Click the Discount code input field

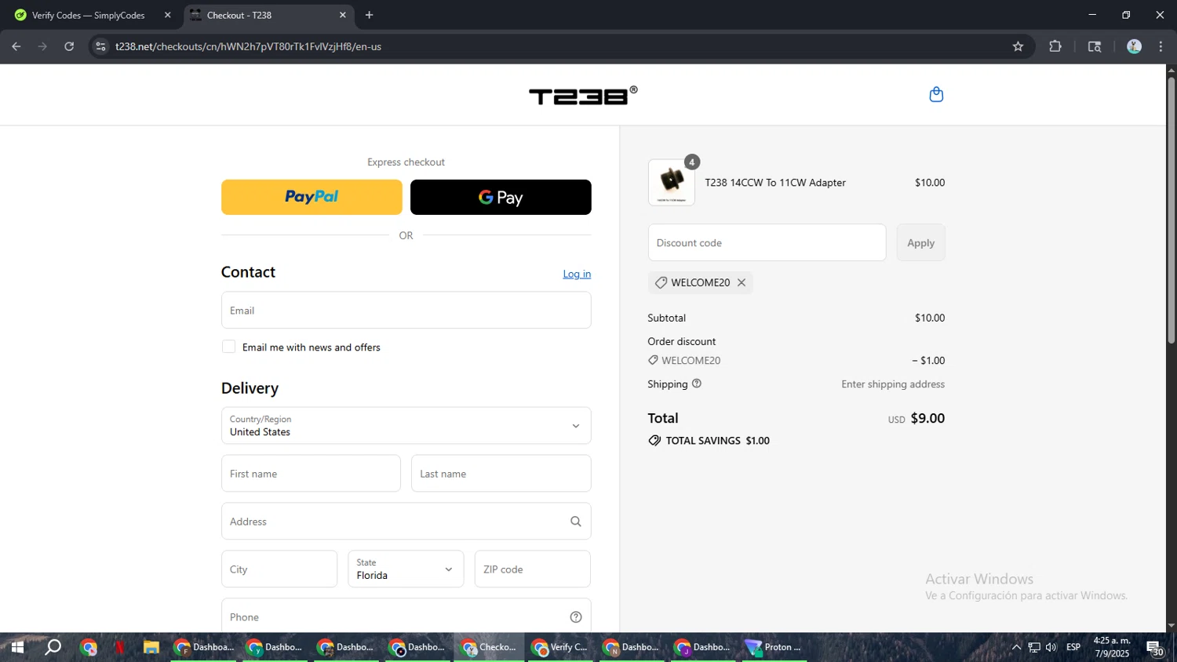coord(767,242)
